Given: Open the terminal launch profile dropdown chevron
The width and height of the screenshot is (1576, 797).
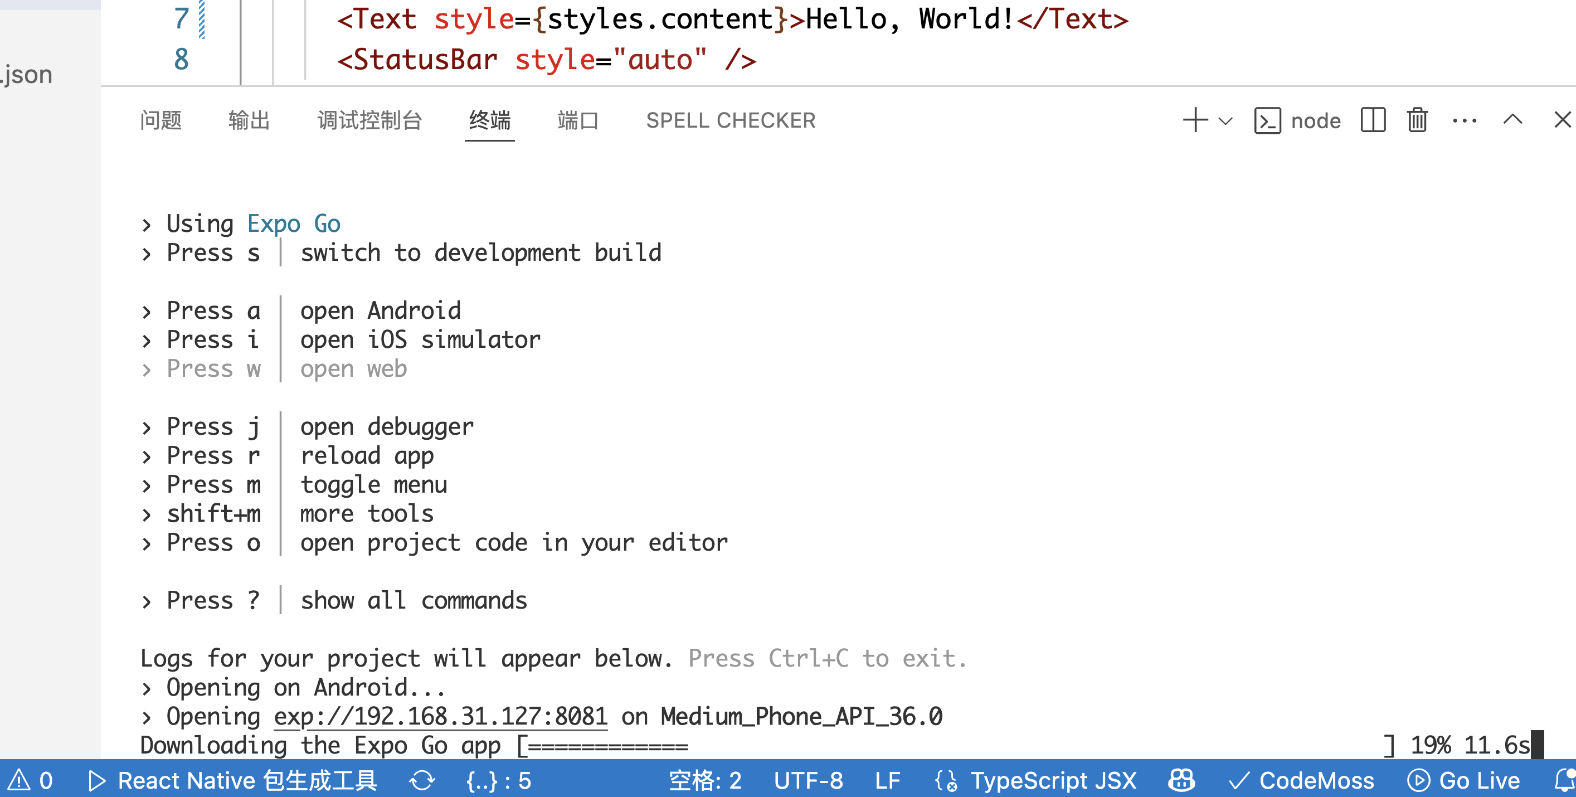Looking at the screenshot, I should click(1225, 121).
